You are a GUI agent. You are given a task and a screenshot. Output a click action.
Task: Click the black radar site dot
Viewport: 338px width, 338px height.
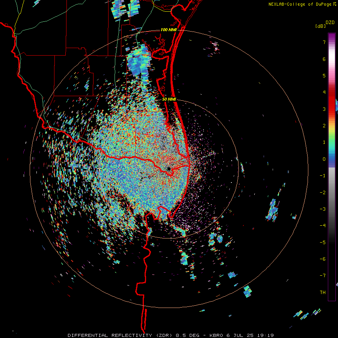coord(169,169)
